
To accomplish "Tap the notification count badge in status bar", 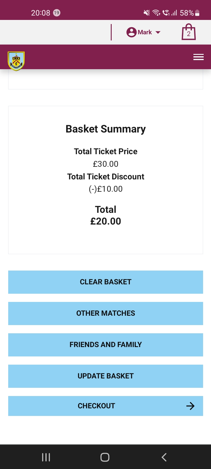I will click(57, 13).
